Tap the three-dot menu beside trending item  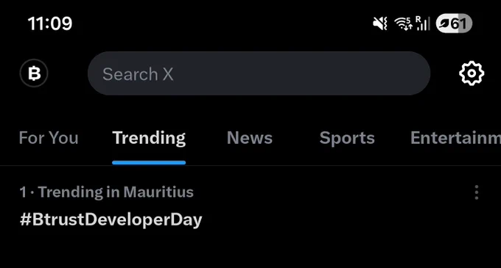click(477, 192)
